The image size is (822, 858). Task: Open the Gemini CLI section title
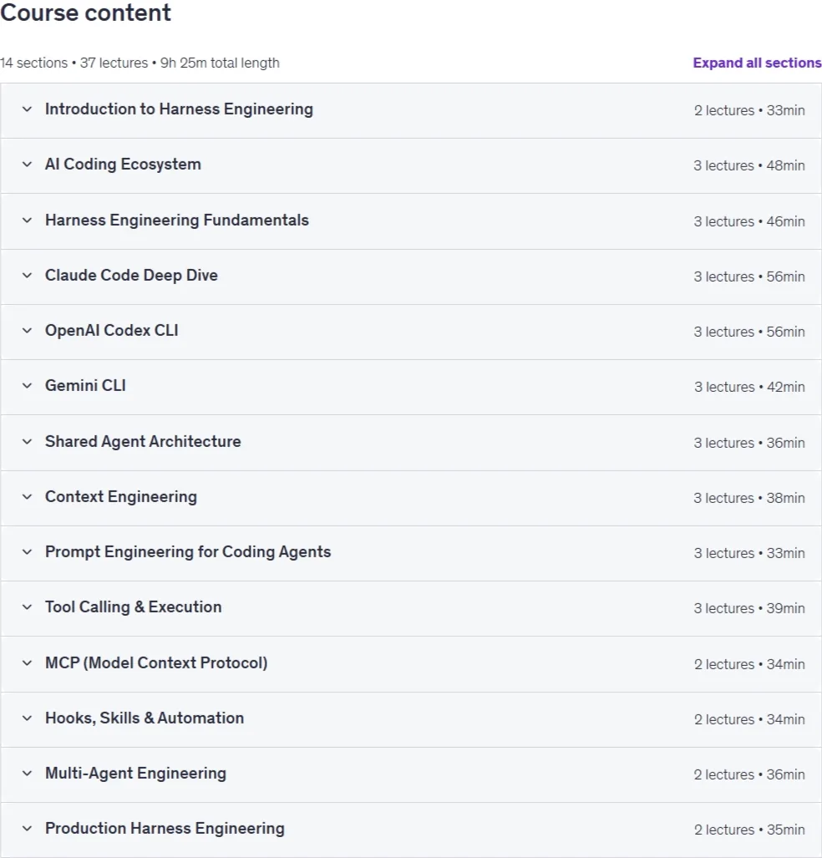point(85,386)
